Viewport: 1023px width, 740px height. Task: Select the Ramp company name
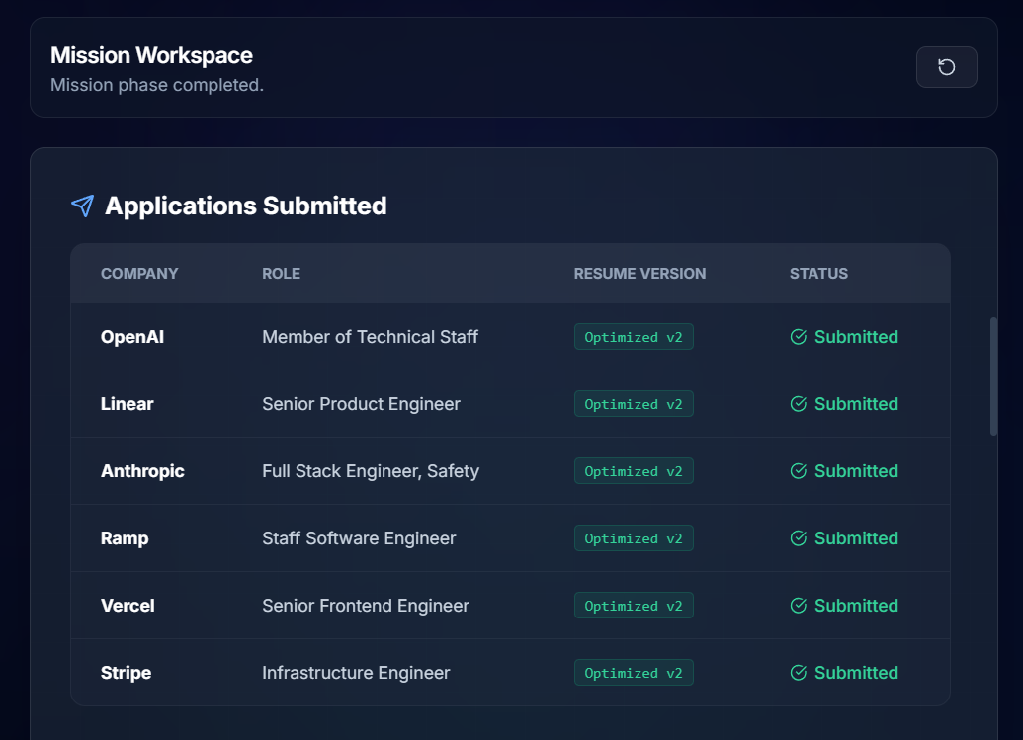point(125,538)
